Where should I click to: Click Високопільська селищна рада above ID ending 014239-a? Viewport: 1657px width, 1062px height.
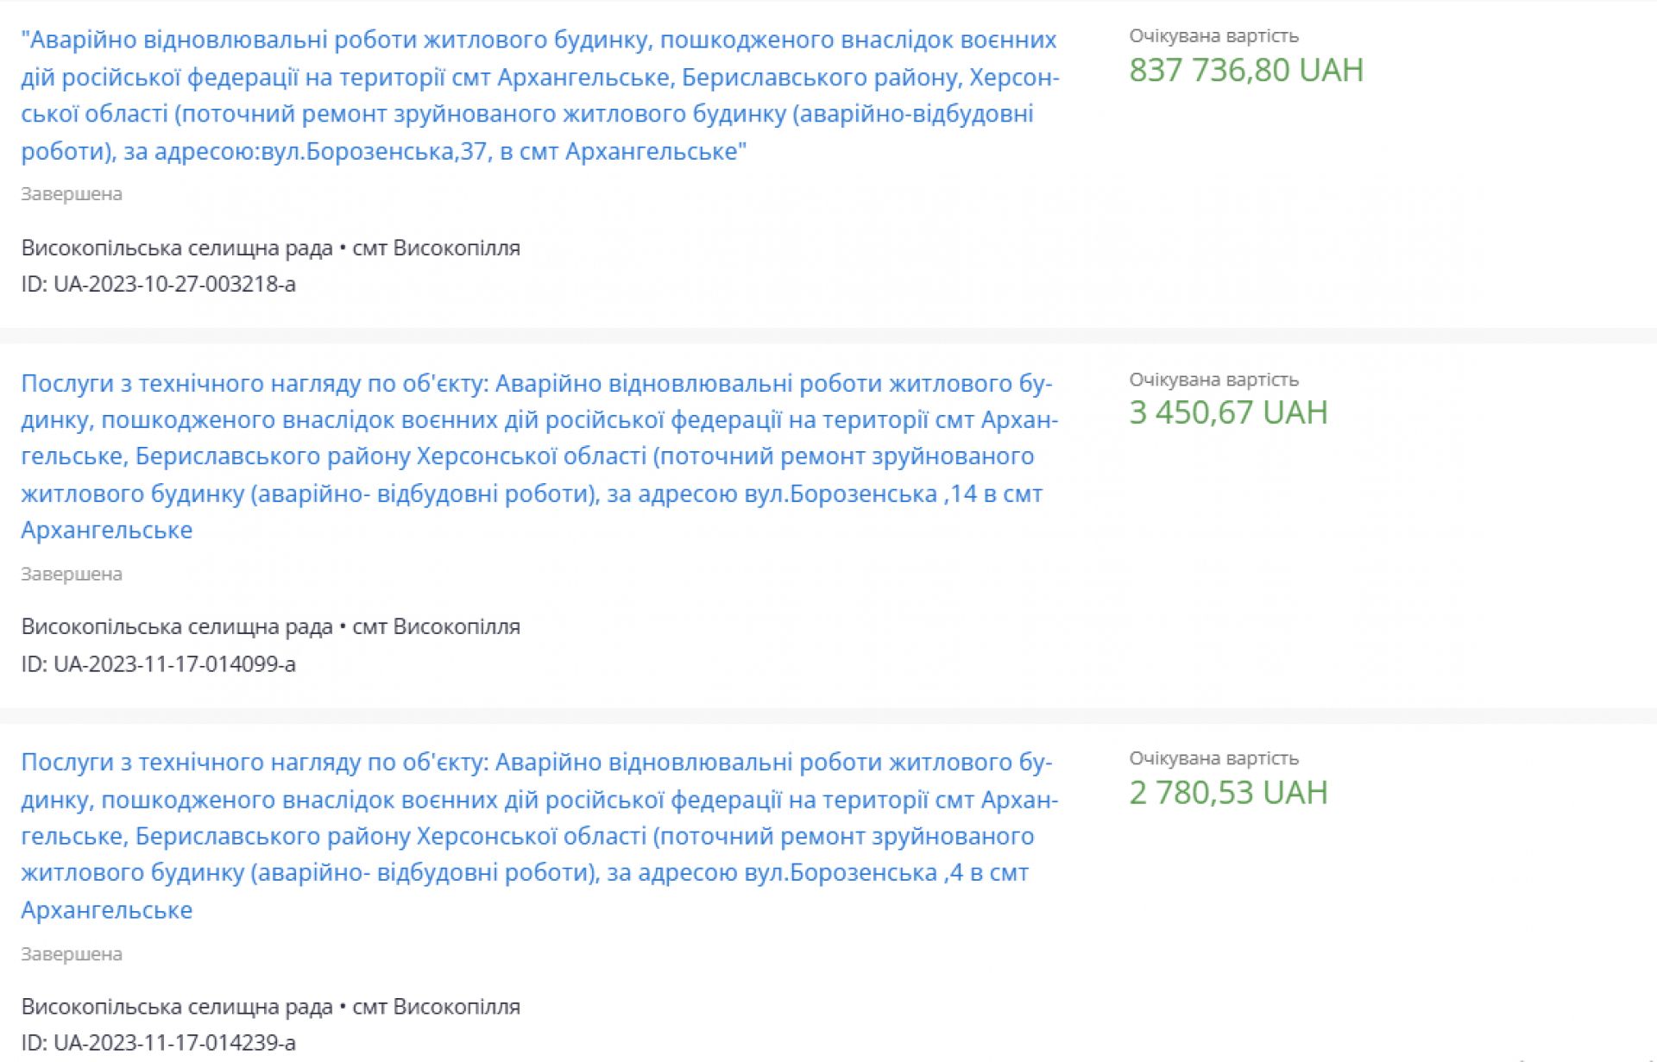(177, 1007)
